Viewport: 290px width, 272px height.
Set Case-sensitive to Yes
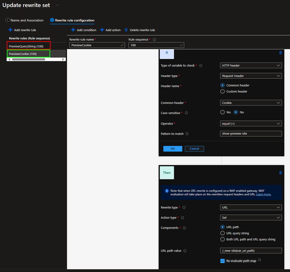222,112
